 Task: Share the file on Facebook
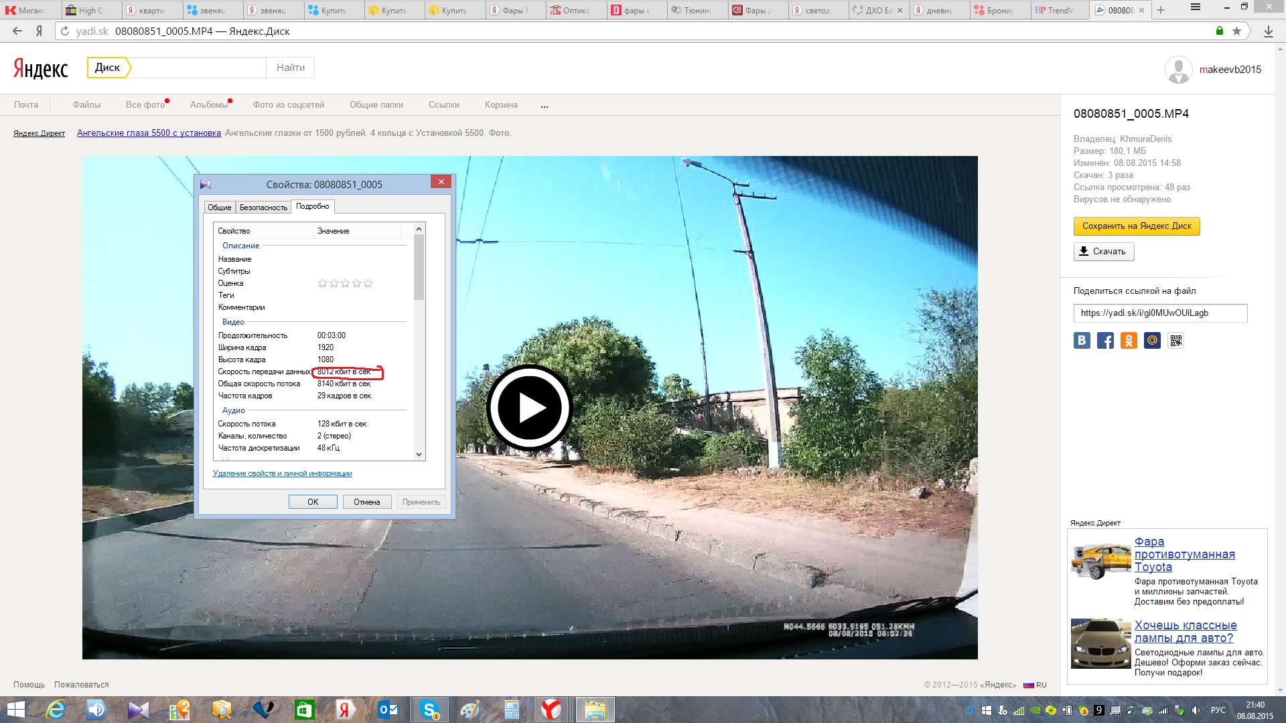(x=1105, y=341)
